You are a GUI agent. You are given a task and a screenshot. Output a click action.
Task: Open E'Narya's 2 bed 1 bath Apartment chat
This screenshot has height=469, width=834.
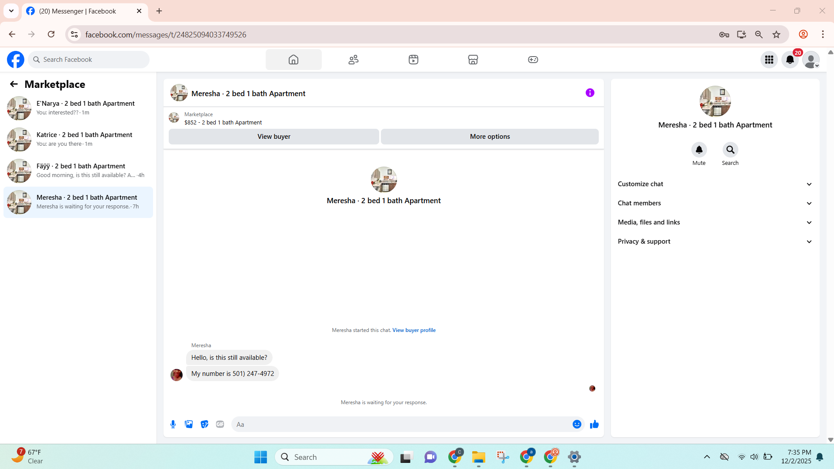coord(78,108)
